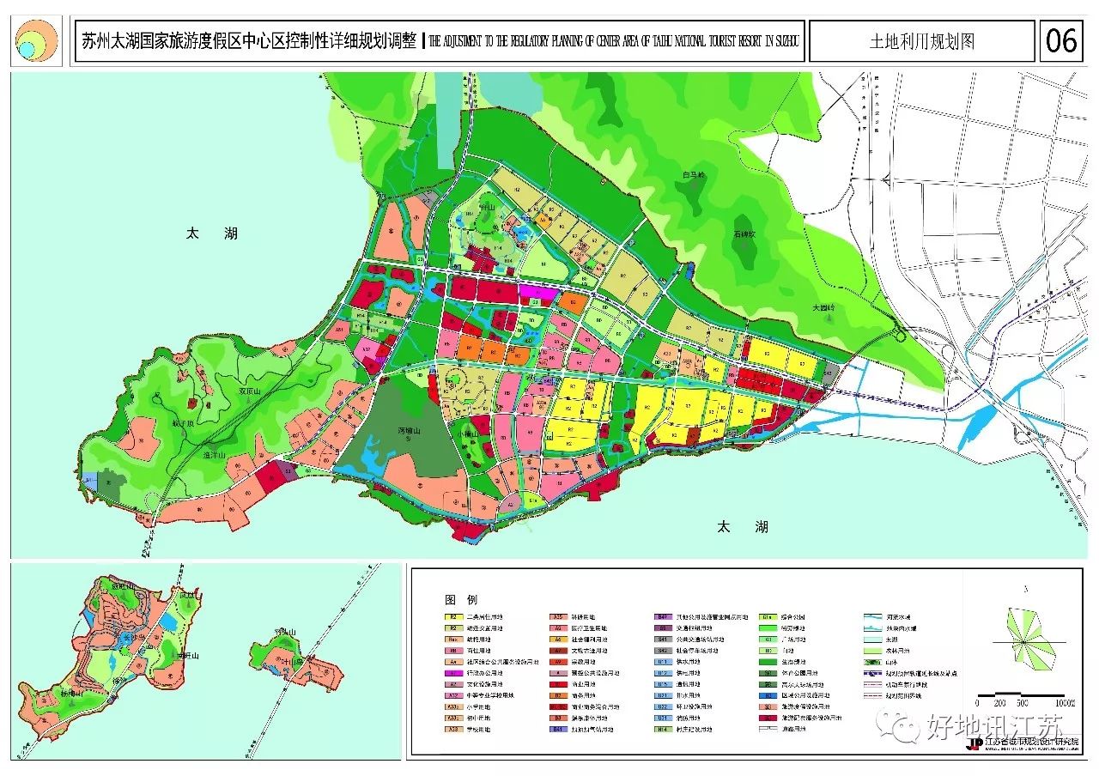Image resolution: width=1099 pixels, height=776 pixels.
Task: Select the 土地利用规划图 title box
Action: (x=922, y=41)
